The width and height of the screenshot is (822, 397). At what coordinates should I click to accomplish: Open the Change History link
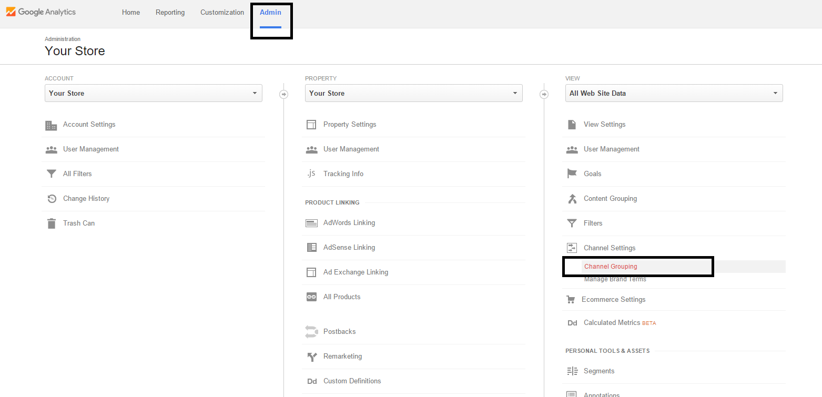pos(86,199)
